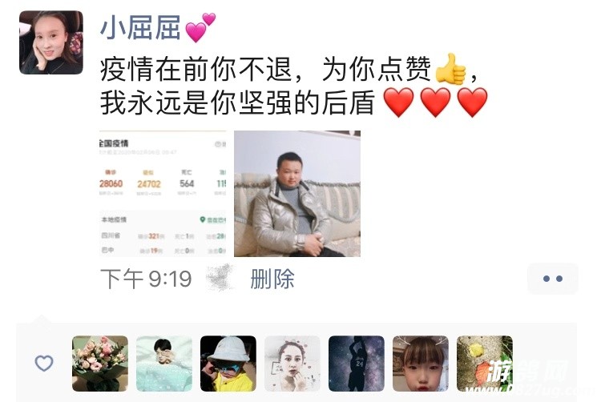
Task: Tap the blurred visibility icon beside the time
Action: click(220, 278)
